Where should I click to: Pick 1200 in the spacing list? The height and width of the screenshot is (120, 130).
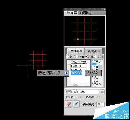pos(95,61)
